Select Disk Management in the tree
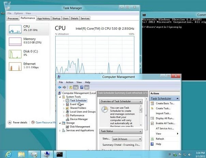Screen dimensions: 206x158 tap(80, 127)
